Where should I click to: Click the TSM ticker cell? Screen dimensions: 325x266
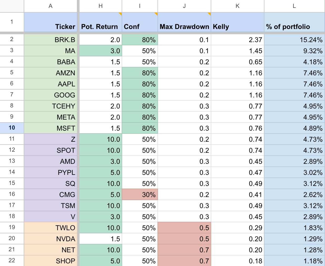[51, 206]
